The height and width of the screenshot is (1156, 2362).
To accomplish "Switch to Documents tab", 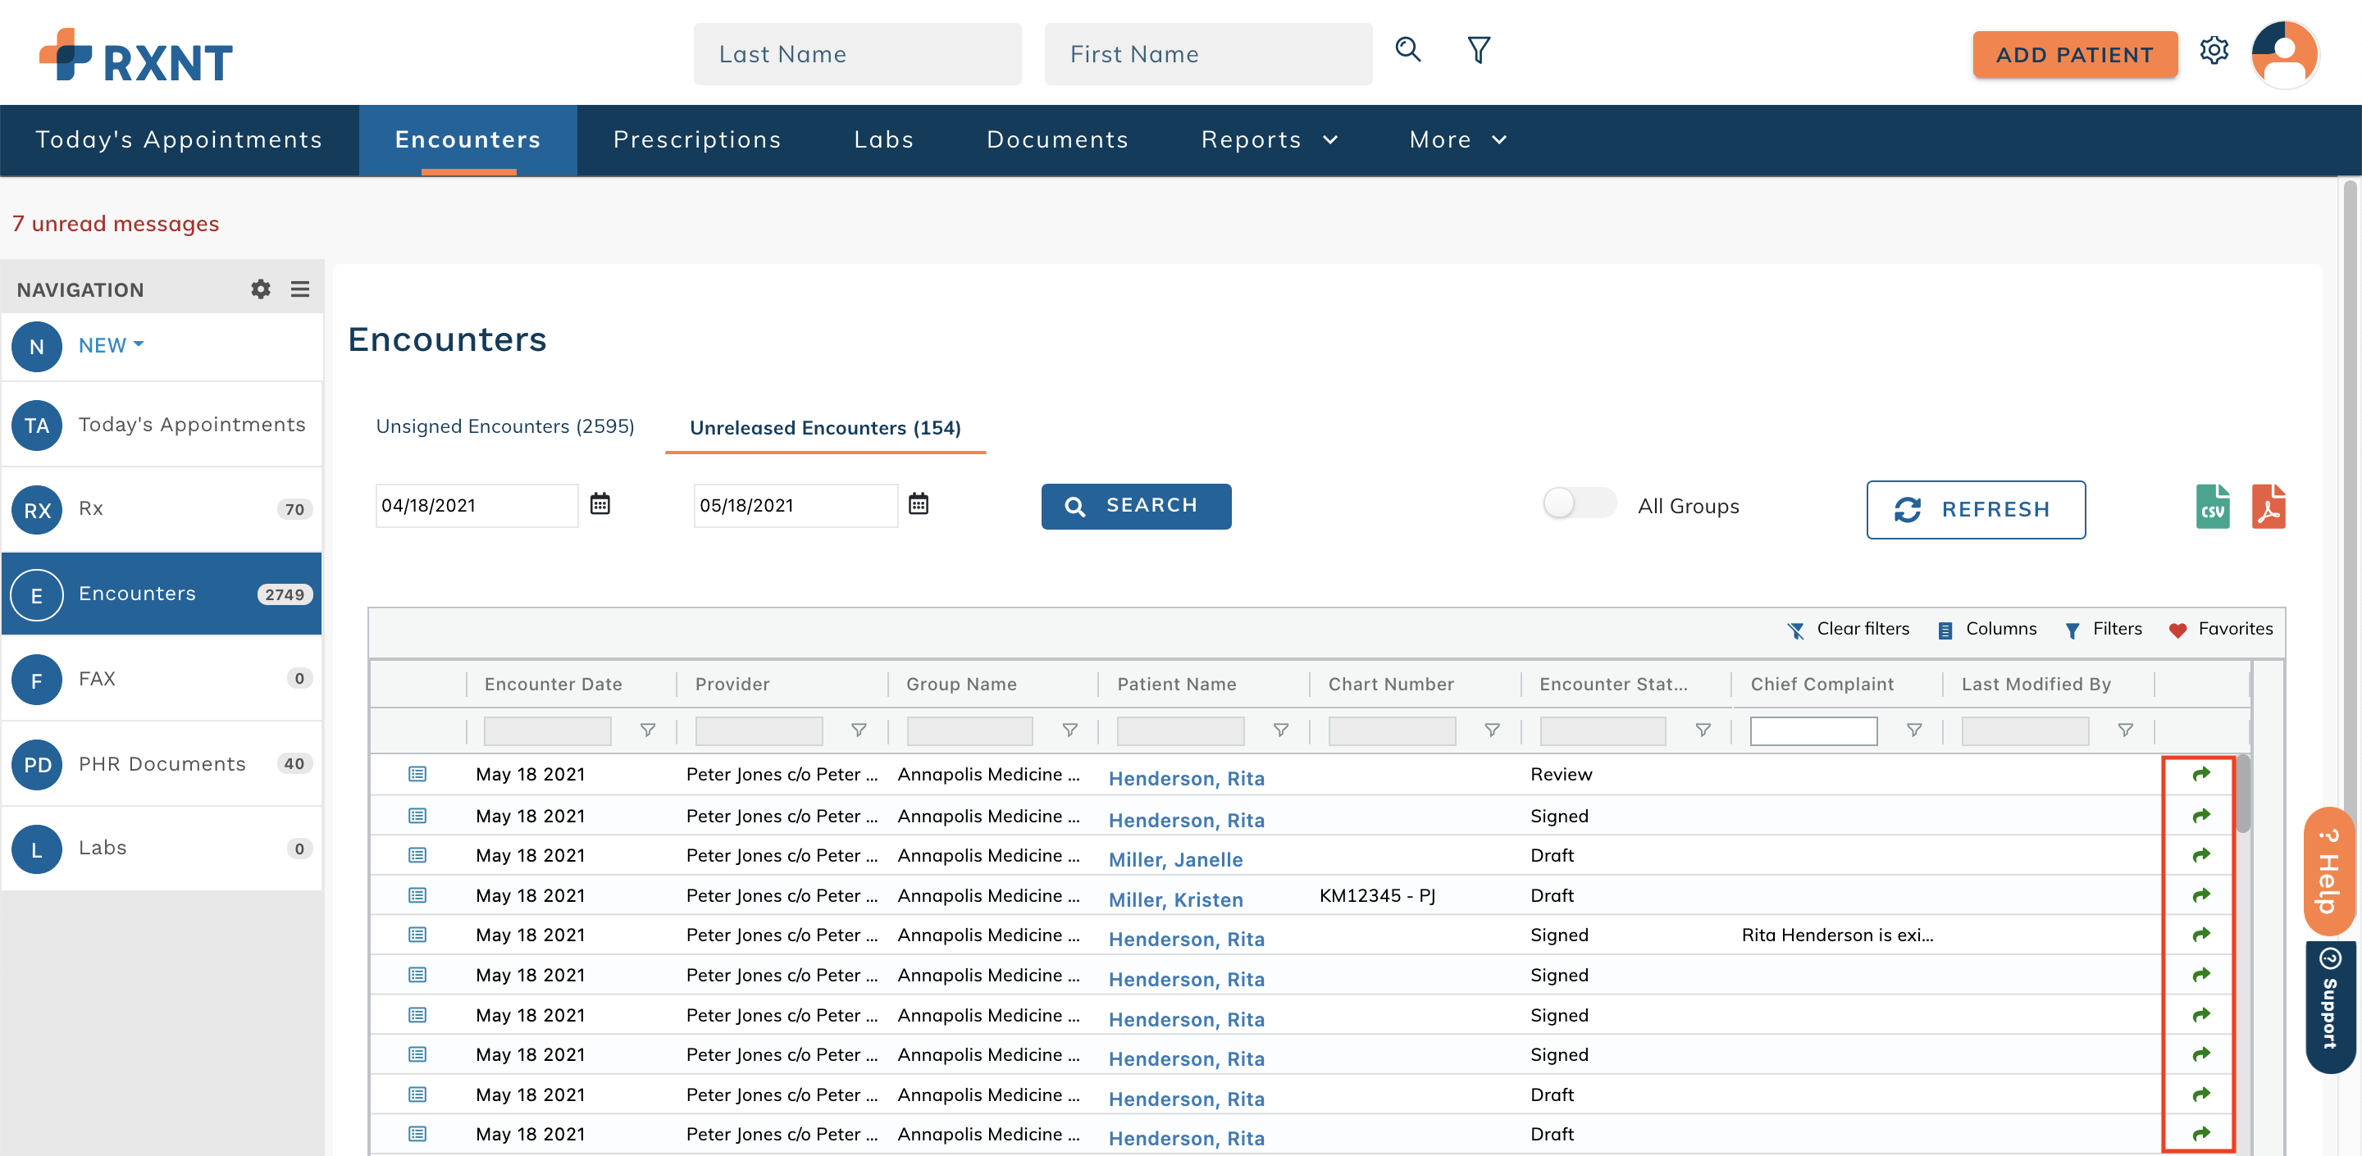I will 1057,140.
